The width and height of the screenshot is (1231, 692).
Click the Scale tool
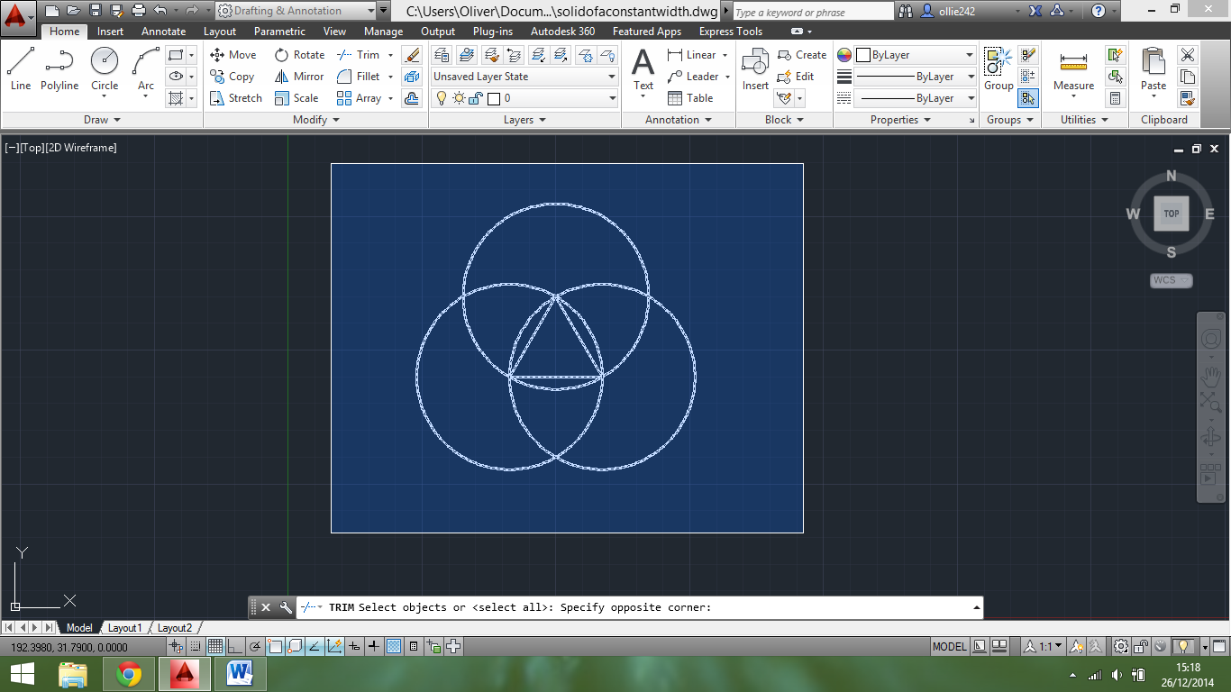(x=296, y=98)
